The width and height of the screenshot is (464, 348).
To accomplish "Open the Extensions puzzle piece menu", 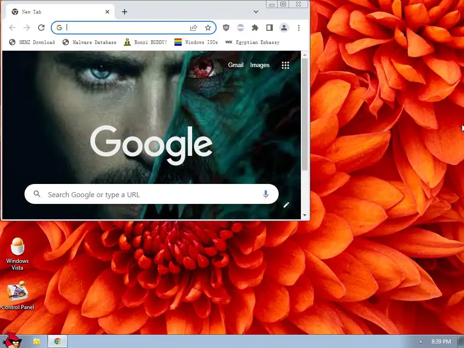I will pos(255,28).
